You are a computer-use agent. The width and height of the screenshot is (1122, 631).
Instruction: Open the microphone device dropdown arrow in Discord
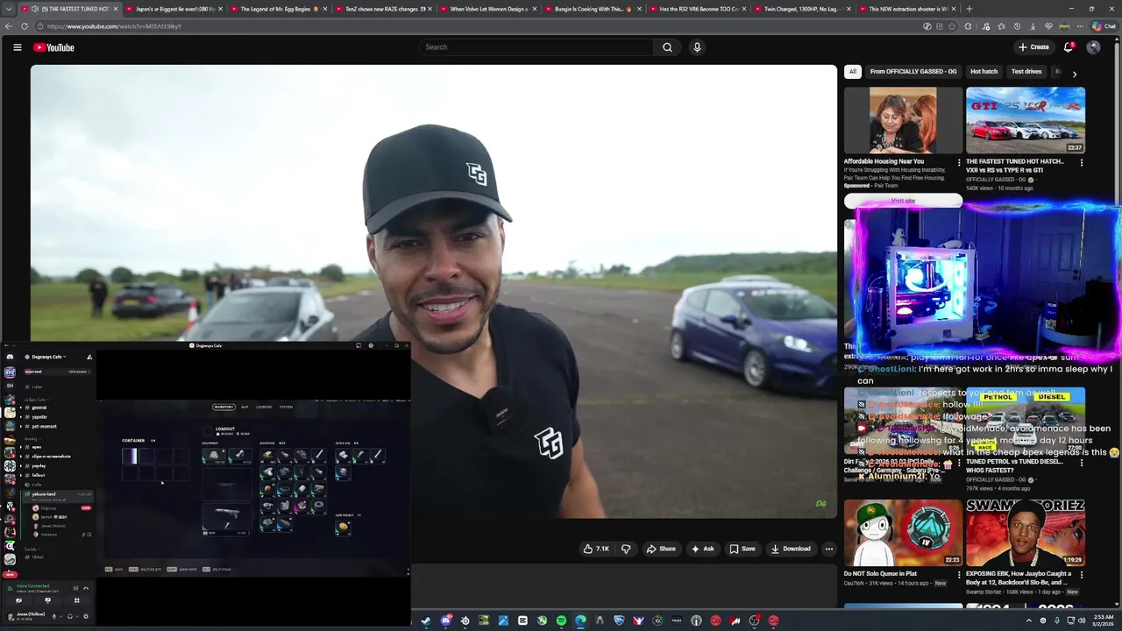point(61,616)
